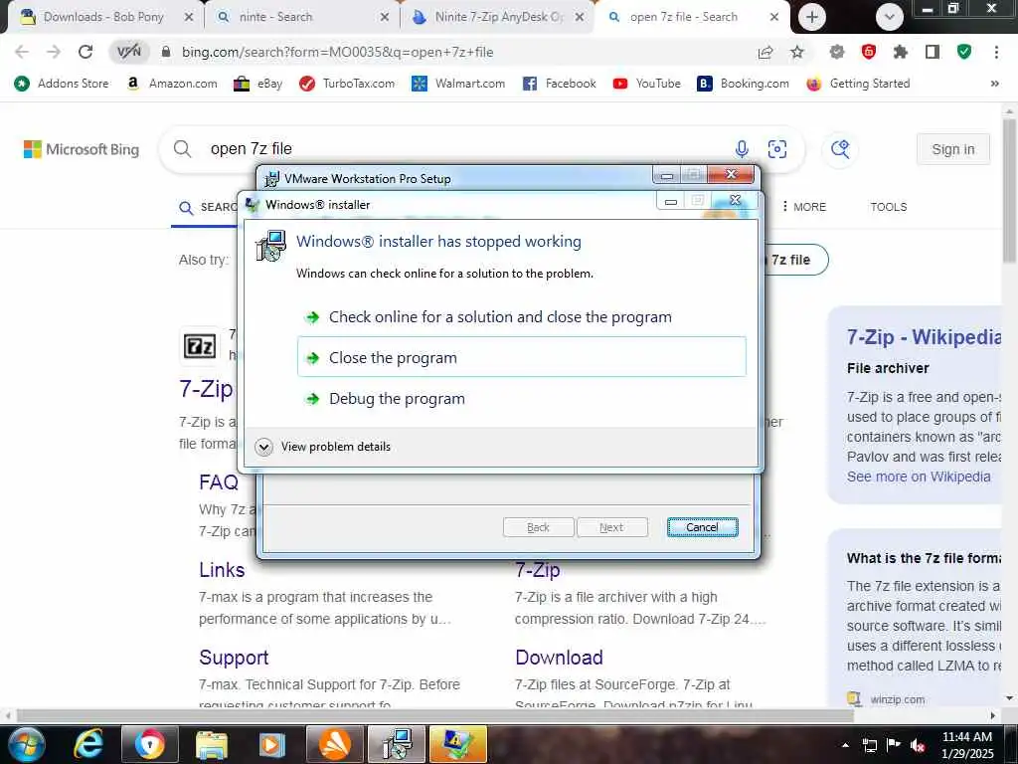Screen dimensions: 1018x764
Task: Open See more on Wikipedia link
Action: (x=919, y=477)
